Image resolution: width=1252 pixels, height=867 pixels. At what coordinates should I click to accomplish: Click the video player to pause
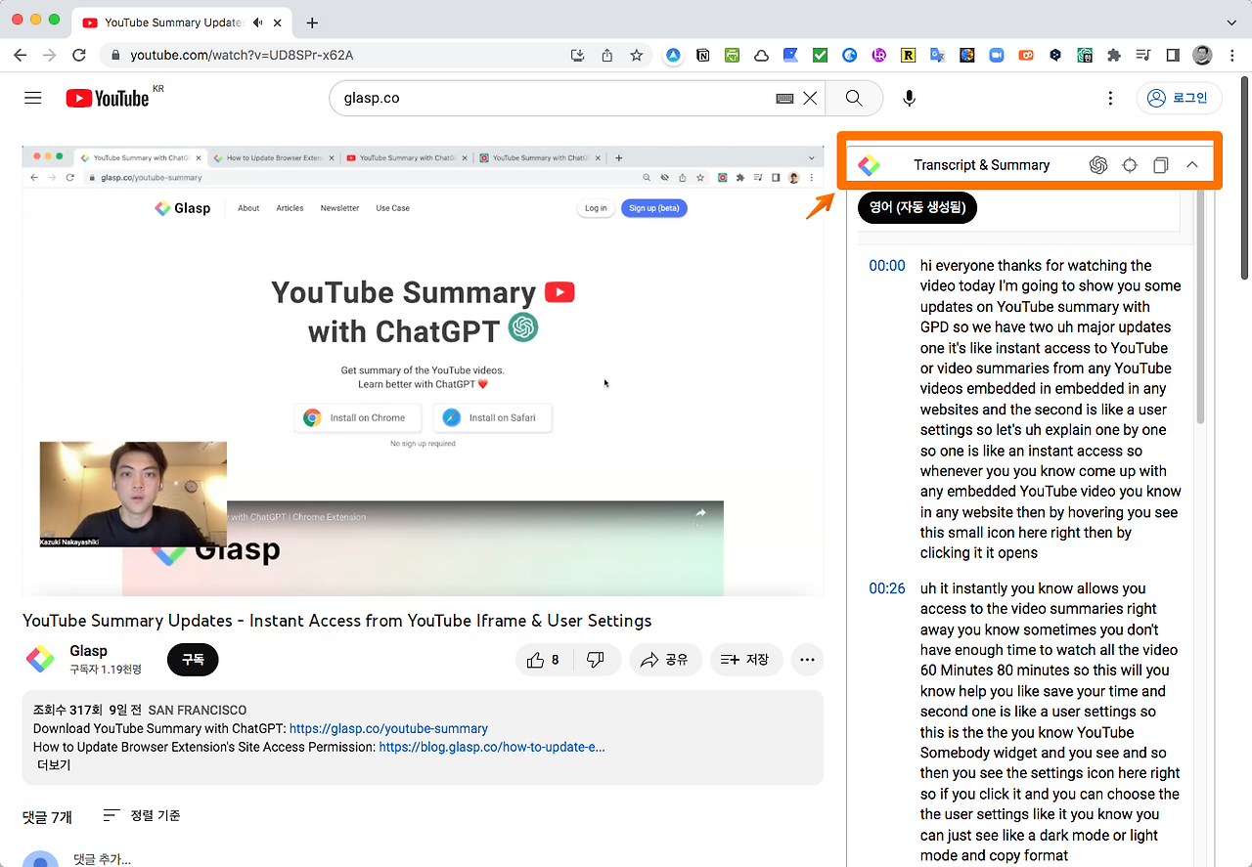point(423,370)
